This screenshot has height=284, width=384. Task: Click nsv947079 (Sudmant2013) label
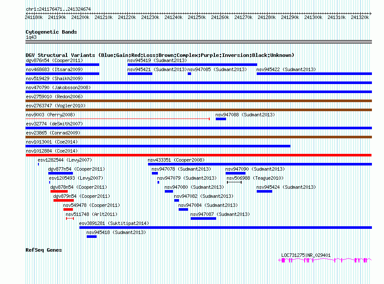click(x=187, y=178)
